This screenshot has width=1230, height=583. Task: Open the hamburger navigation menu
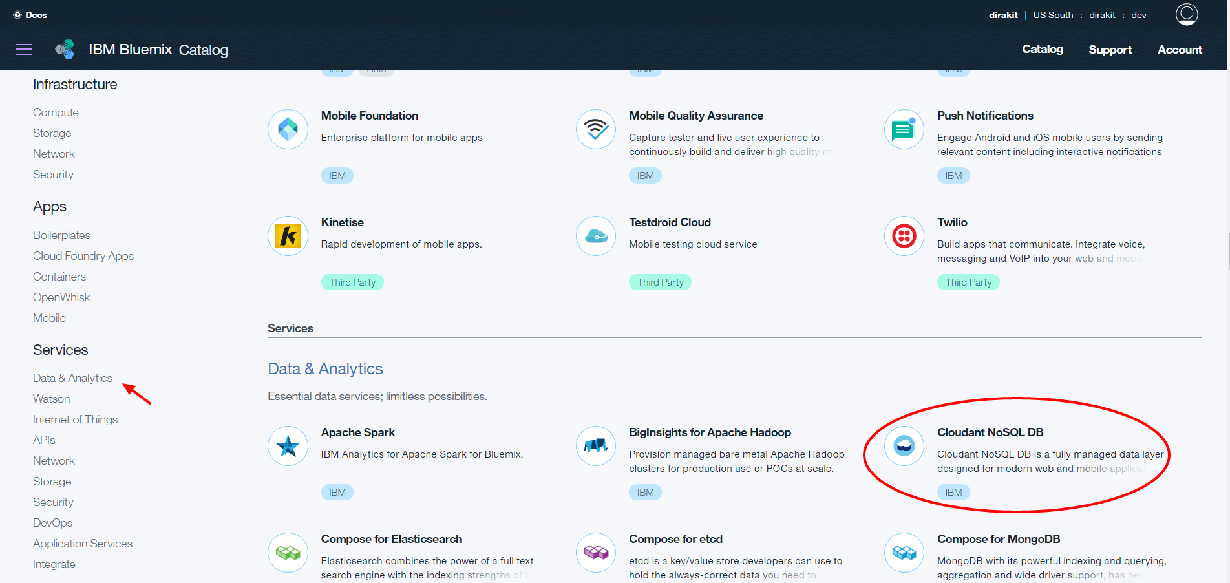(25, 50)
